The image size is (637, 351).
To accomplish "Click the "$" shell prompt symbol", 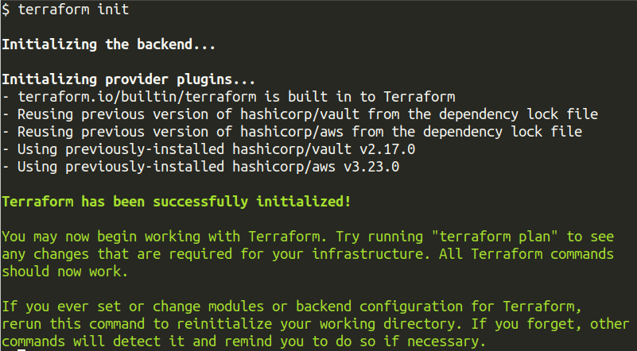I will click(6, 10).
